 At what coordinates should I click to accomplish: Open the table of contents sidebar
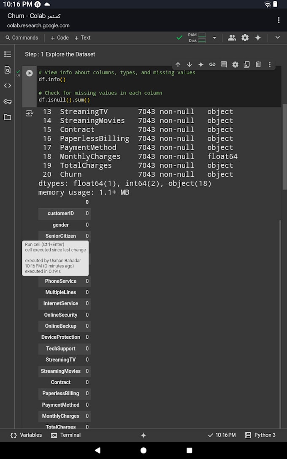(x=8, y=54)
